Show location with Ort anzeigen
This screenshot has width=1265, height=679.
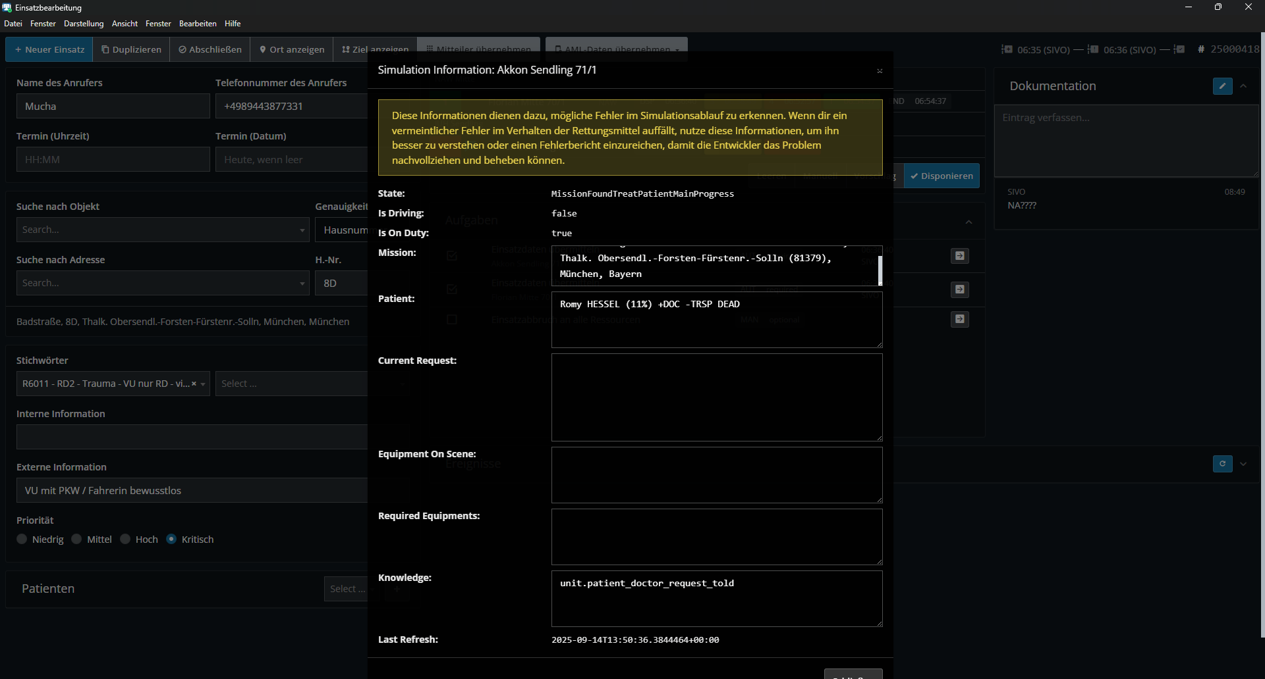point(292,49)
